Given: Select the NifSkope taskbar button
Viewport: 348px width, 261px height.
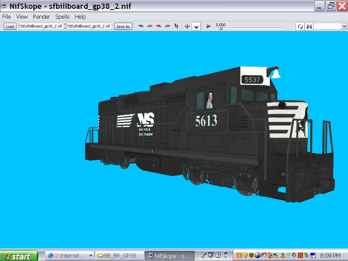Looking at the screenshot, I should coord(170,256).
